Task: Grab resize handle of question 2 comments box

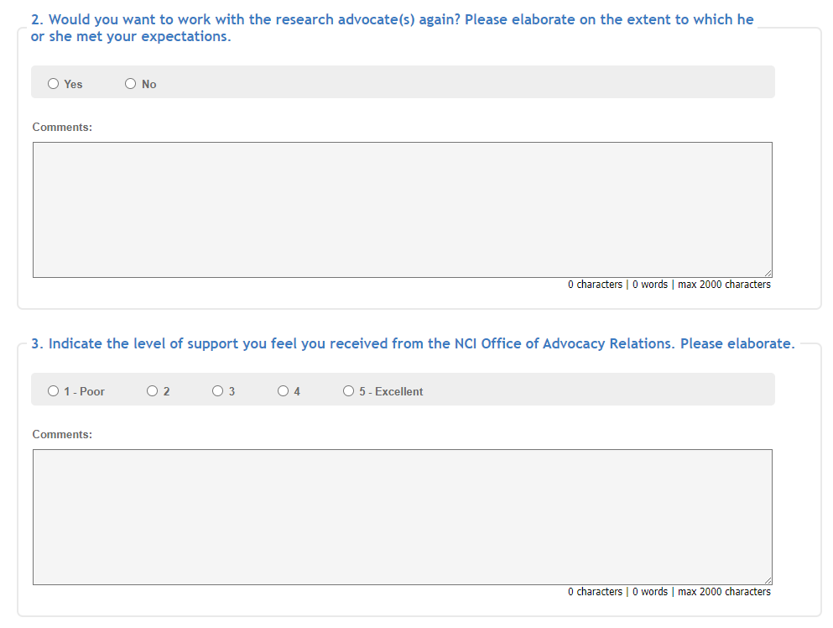Action: coord(768,273)
